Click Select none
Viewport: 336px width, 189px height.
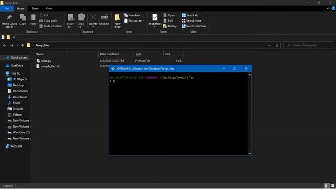(x=192, y=21)
